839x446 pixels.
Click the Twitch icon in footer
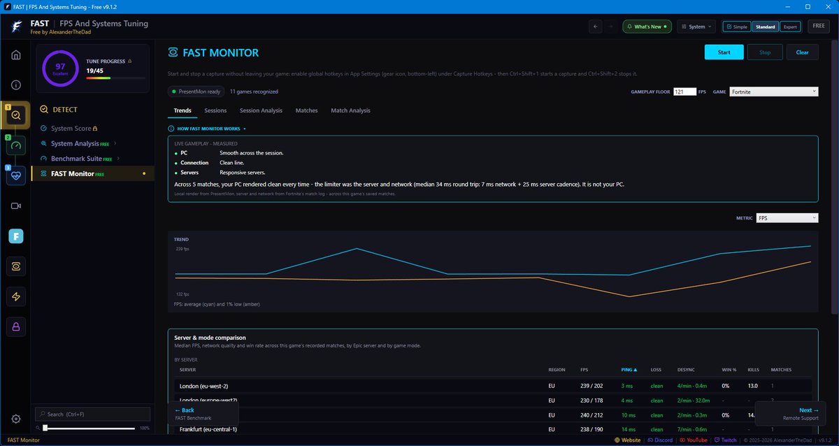[715, 440]
